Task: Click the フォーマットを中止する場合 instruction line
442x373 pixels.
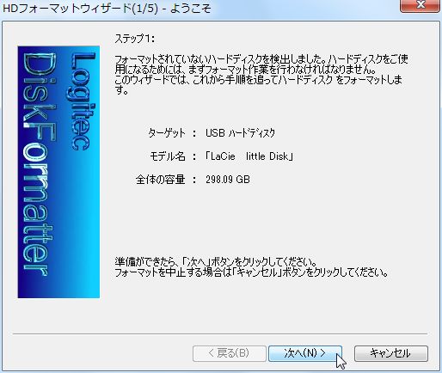Action: [251, 272]
